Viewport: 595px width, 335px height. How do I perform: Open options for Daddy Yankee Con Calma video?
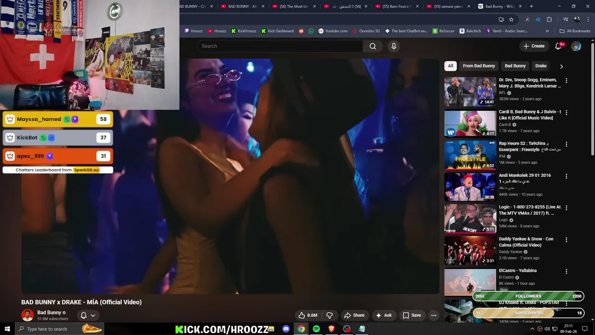[566, 240]
